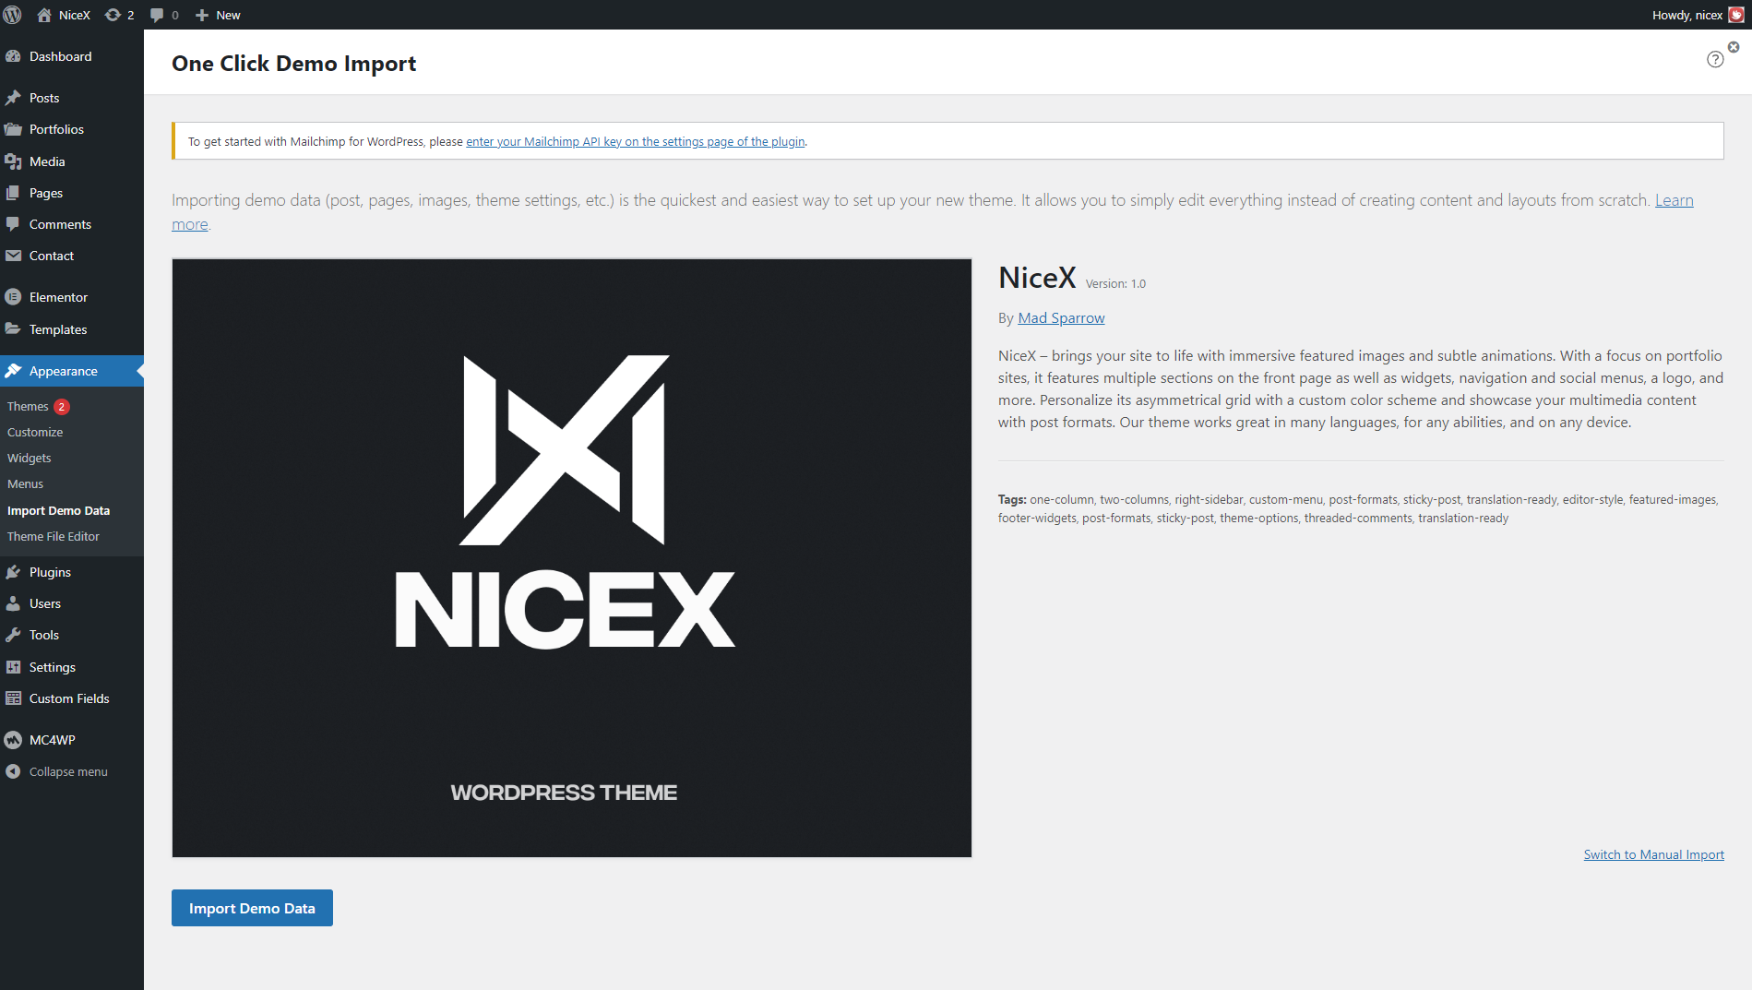Screen dimensions: 1752x990
Task: Open Comments menu label
Action: (60, 224)
